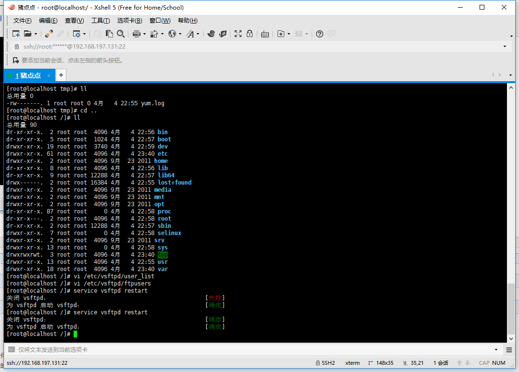Image resolution: width=519 pixels, height=372 pixels.
Task: Click the font icon
Action: 190,34
